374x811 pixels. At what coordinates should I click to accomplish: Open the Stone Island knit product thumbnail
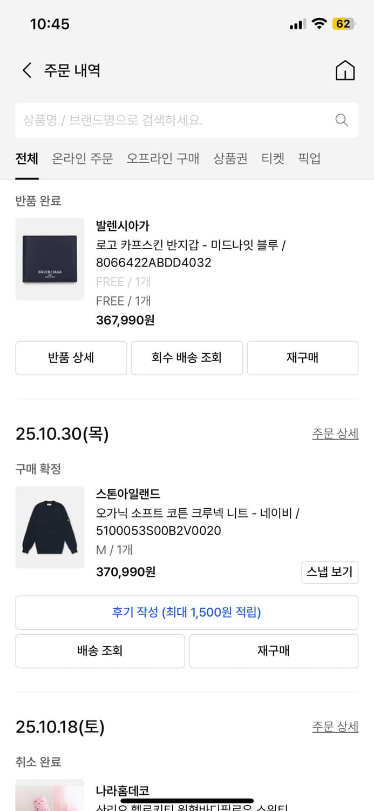50,527
